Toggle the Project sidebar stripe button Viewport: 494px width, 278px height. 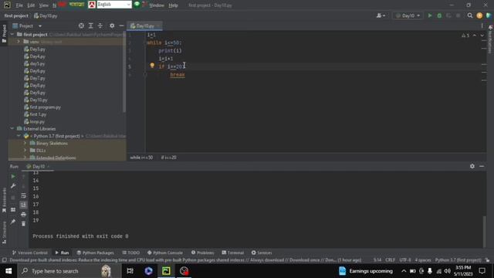pos(4,33)
